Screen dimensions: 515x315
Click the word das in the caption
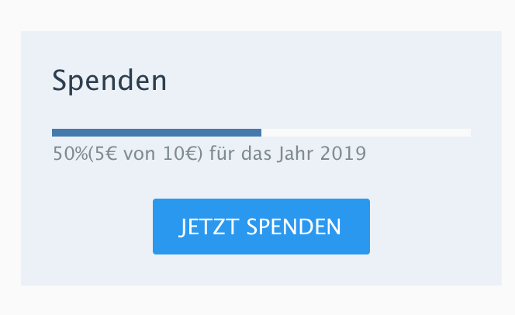[254, 154]
